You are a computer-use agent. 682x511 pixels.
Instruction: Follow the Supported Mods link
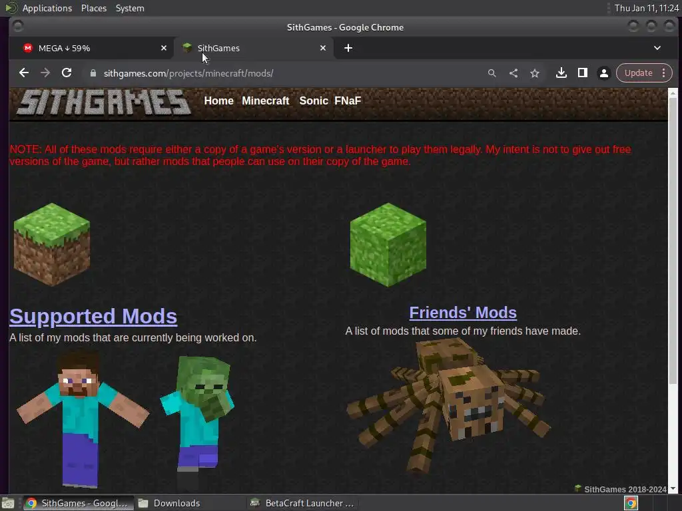[x=93, y=316]
